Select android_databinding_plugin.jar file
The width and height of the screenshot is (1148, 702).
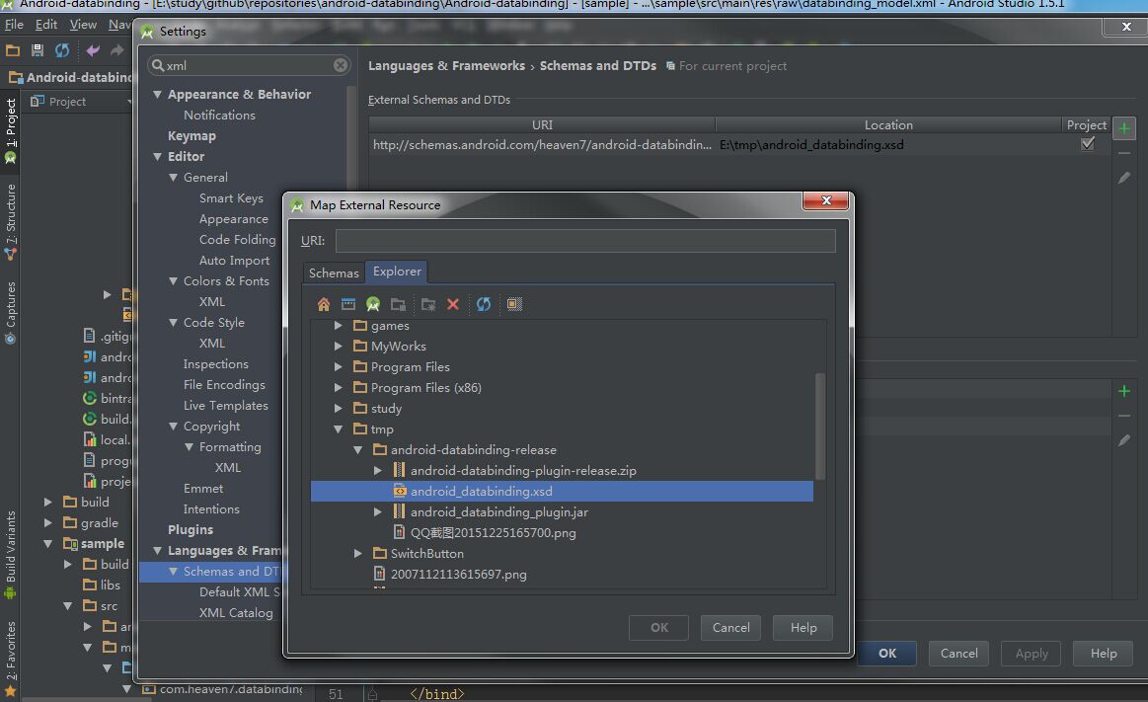tap(498, 511)
